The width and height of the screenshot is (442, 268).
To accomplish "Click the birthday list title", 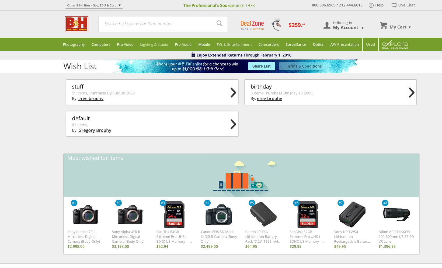I will pyautogui.click(x=261, y=87).
